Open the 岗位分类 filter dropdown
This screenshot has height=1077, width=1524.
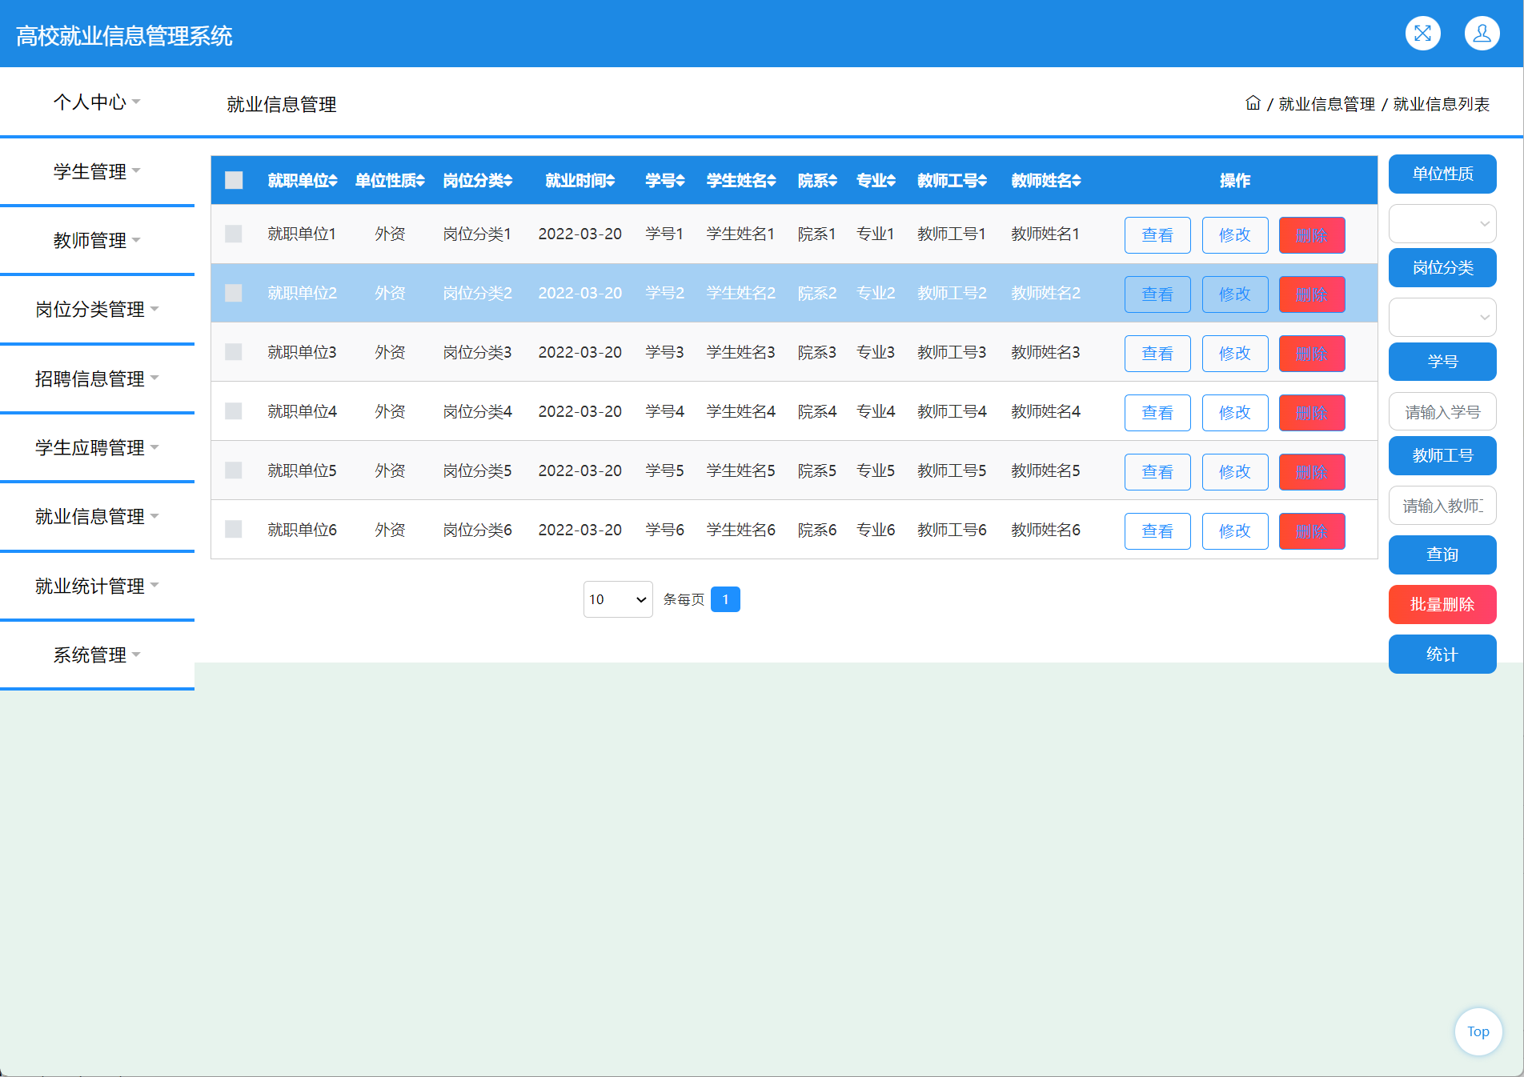click(x=1442, y=318)
